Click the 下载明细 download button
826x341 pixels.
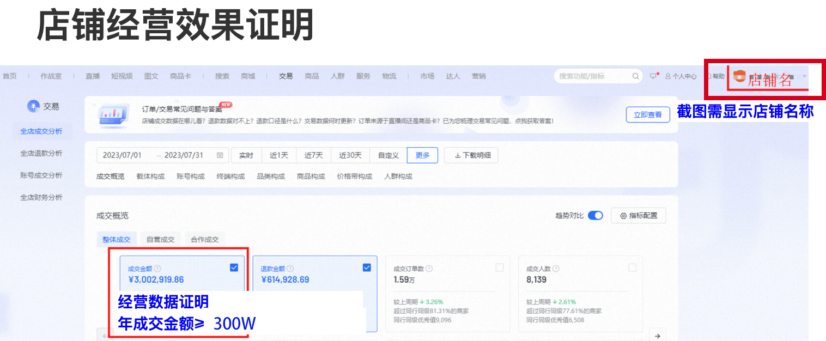pyautogui.click(x=471, y=155)
